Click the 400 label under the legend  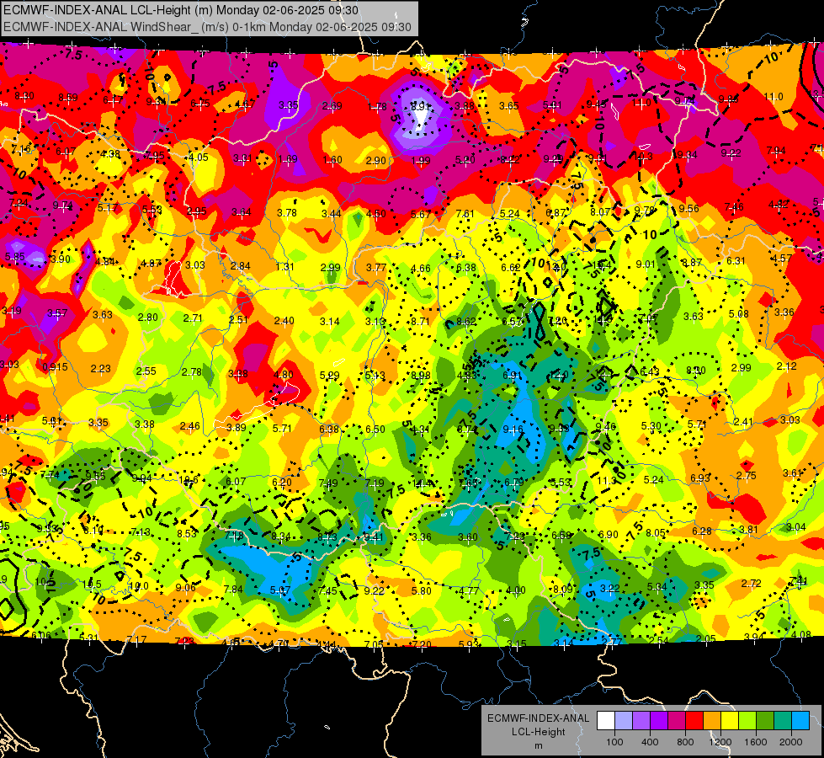point(650,742)
